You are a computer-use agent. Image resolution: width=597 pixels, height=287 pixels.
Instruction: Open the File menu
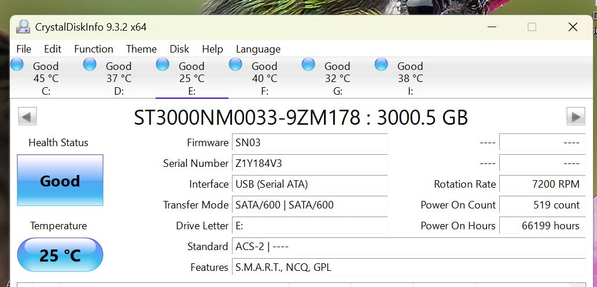pos(24,49)
